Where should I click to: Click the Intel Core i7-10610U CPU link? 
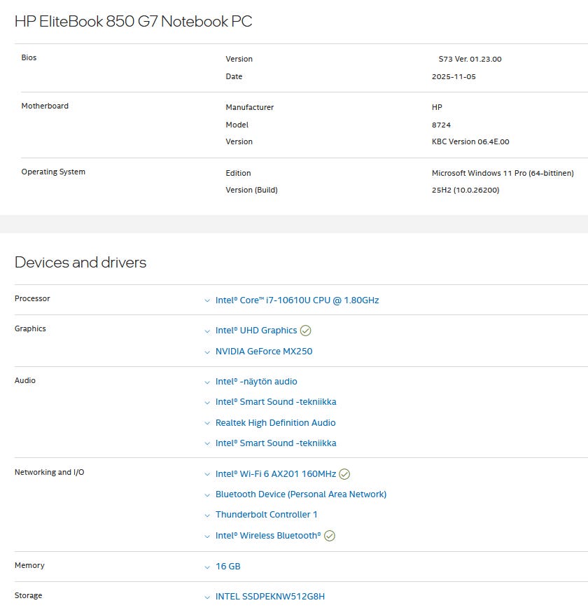pyautogui.click(x=297, y=300)
